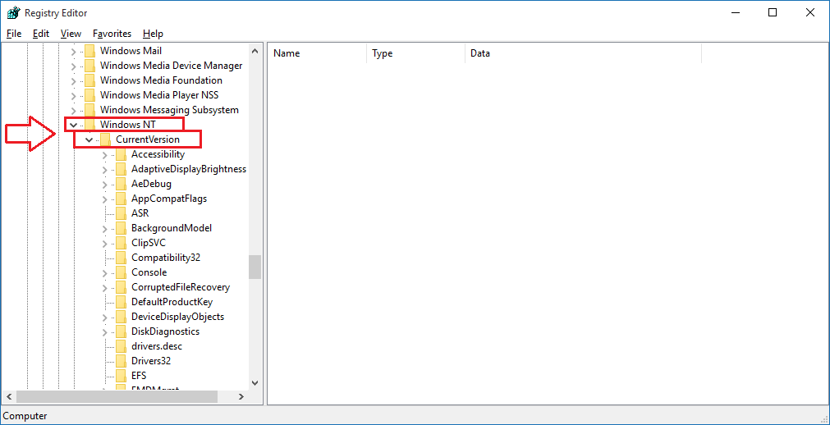The image size is (830, 425).
Task: Open the View menu
Action: 71,34
